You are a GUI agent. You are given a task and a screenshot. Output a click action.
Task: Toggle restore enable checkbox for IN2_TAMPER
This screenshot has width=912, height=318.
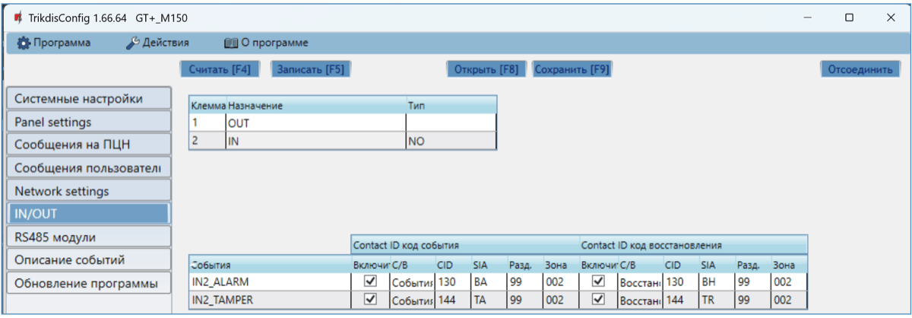(x=599, y=299)
